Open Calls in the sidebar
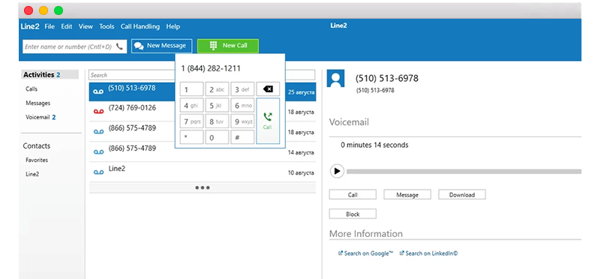The image size is (595, 279). click(32, 89)
